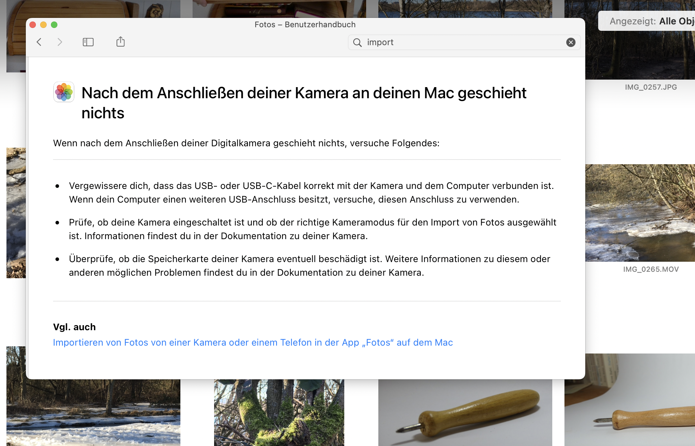
Task: Click the back navigation arrow
Action: pos(39,42)
